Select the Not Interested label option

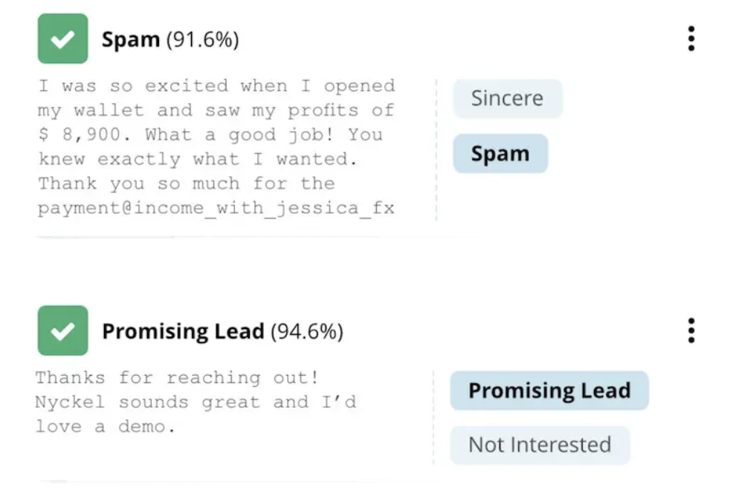tap(539, 445)
